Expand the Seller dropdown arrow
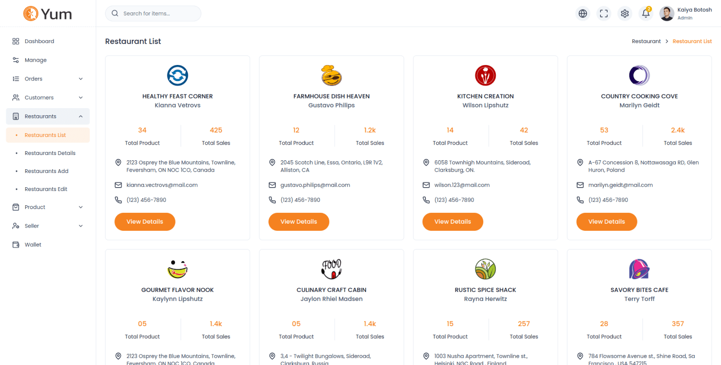The image size is (721, 365). [81, 226]
